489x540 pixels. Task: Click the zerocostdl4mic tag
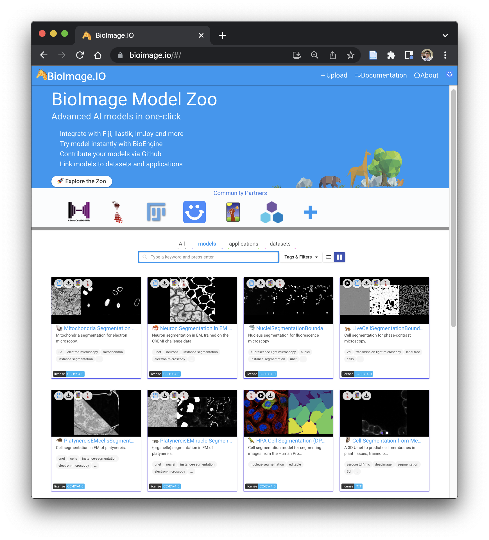point(358,464)
